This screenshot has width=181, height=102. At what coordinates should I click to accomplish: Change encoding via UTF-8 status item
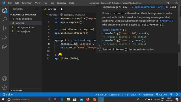click(125, 95)
